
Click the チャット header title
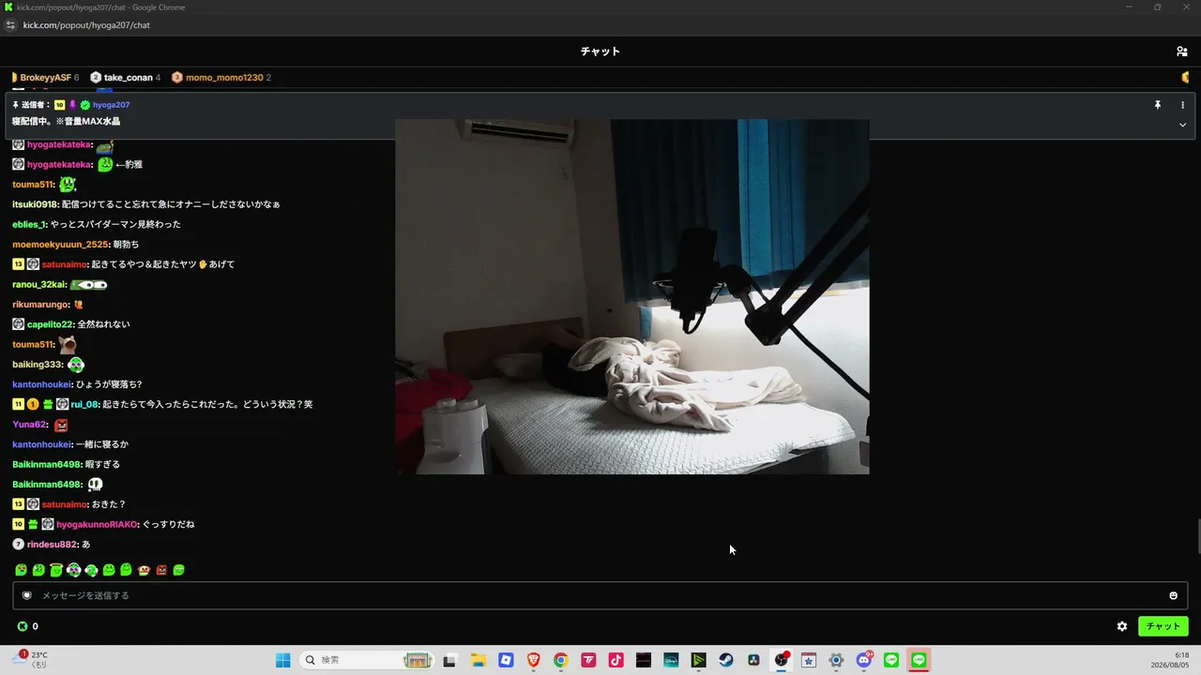tap(600, 52)
